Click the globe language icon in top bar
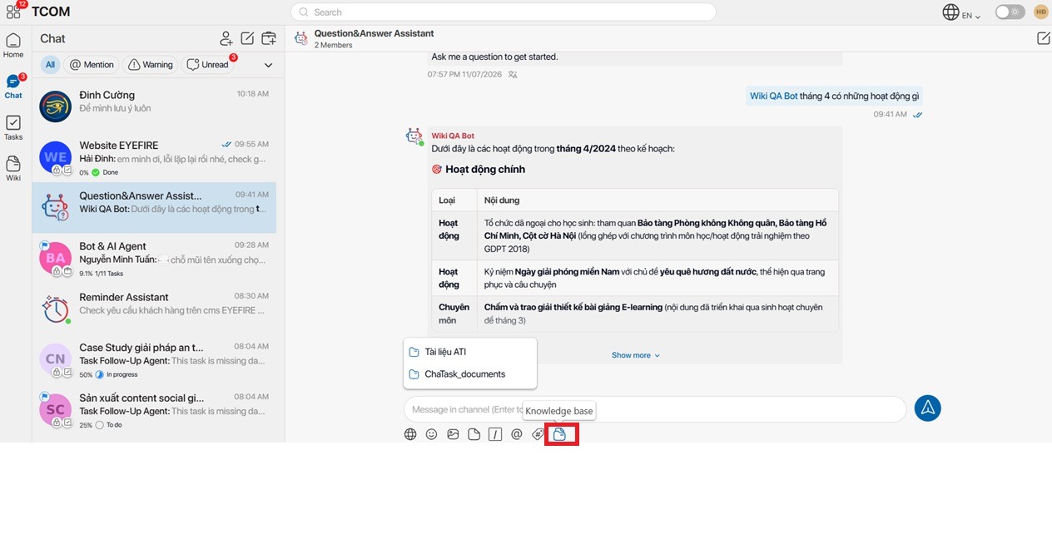This screenshot has width=1052, height=539. [950, 12]
